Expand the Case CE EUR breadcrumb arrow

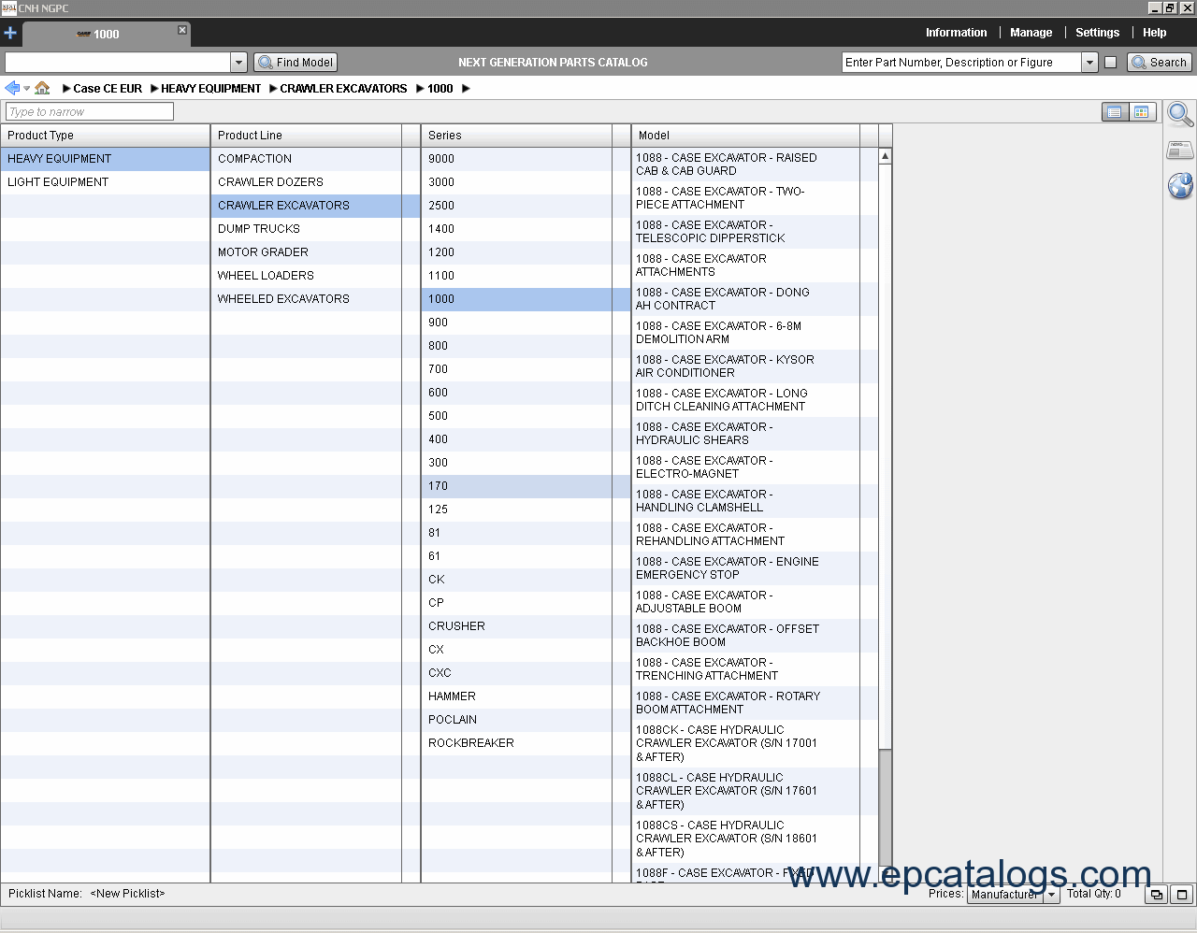[x=66, y=89]
